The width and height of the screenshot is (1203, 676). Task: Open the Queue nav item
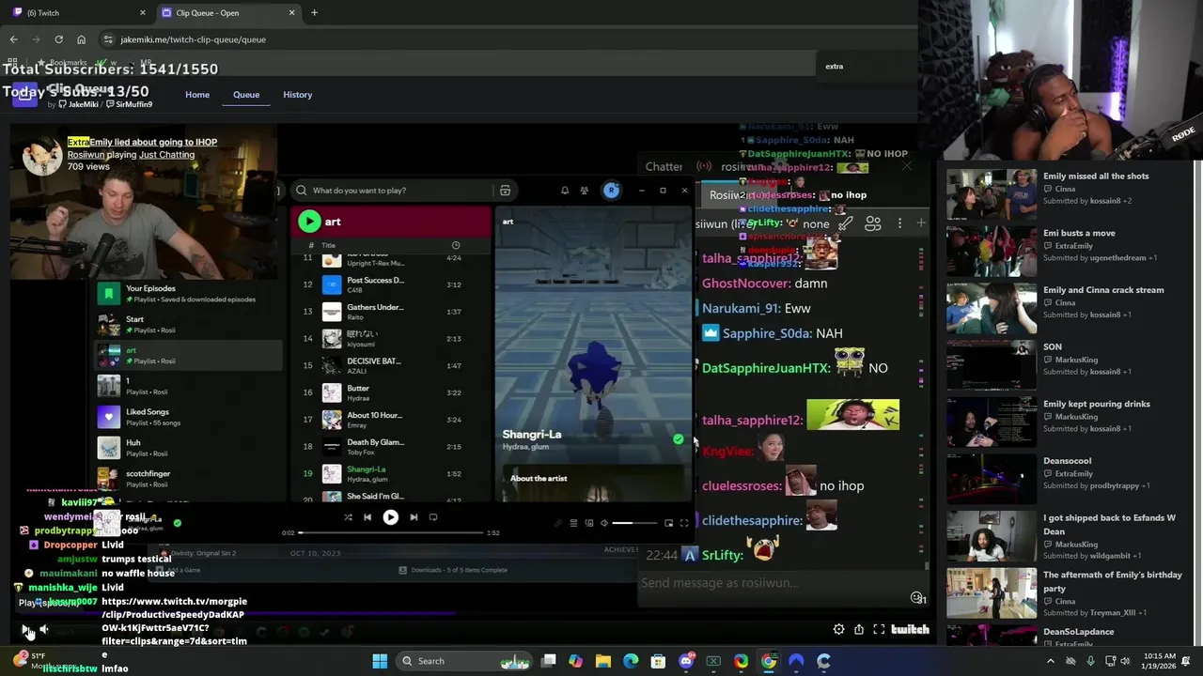coord(246,95)
